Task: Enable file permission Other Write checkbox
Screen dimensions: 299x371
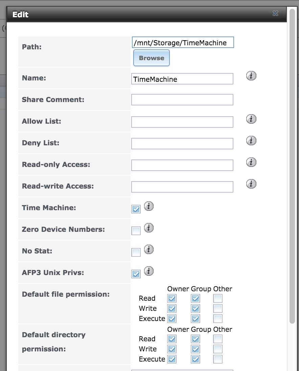Action: [x=218, y=308]
